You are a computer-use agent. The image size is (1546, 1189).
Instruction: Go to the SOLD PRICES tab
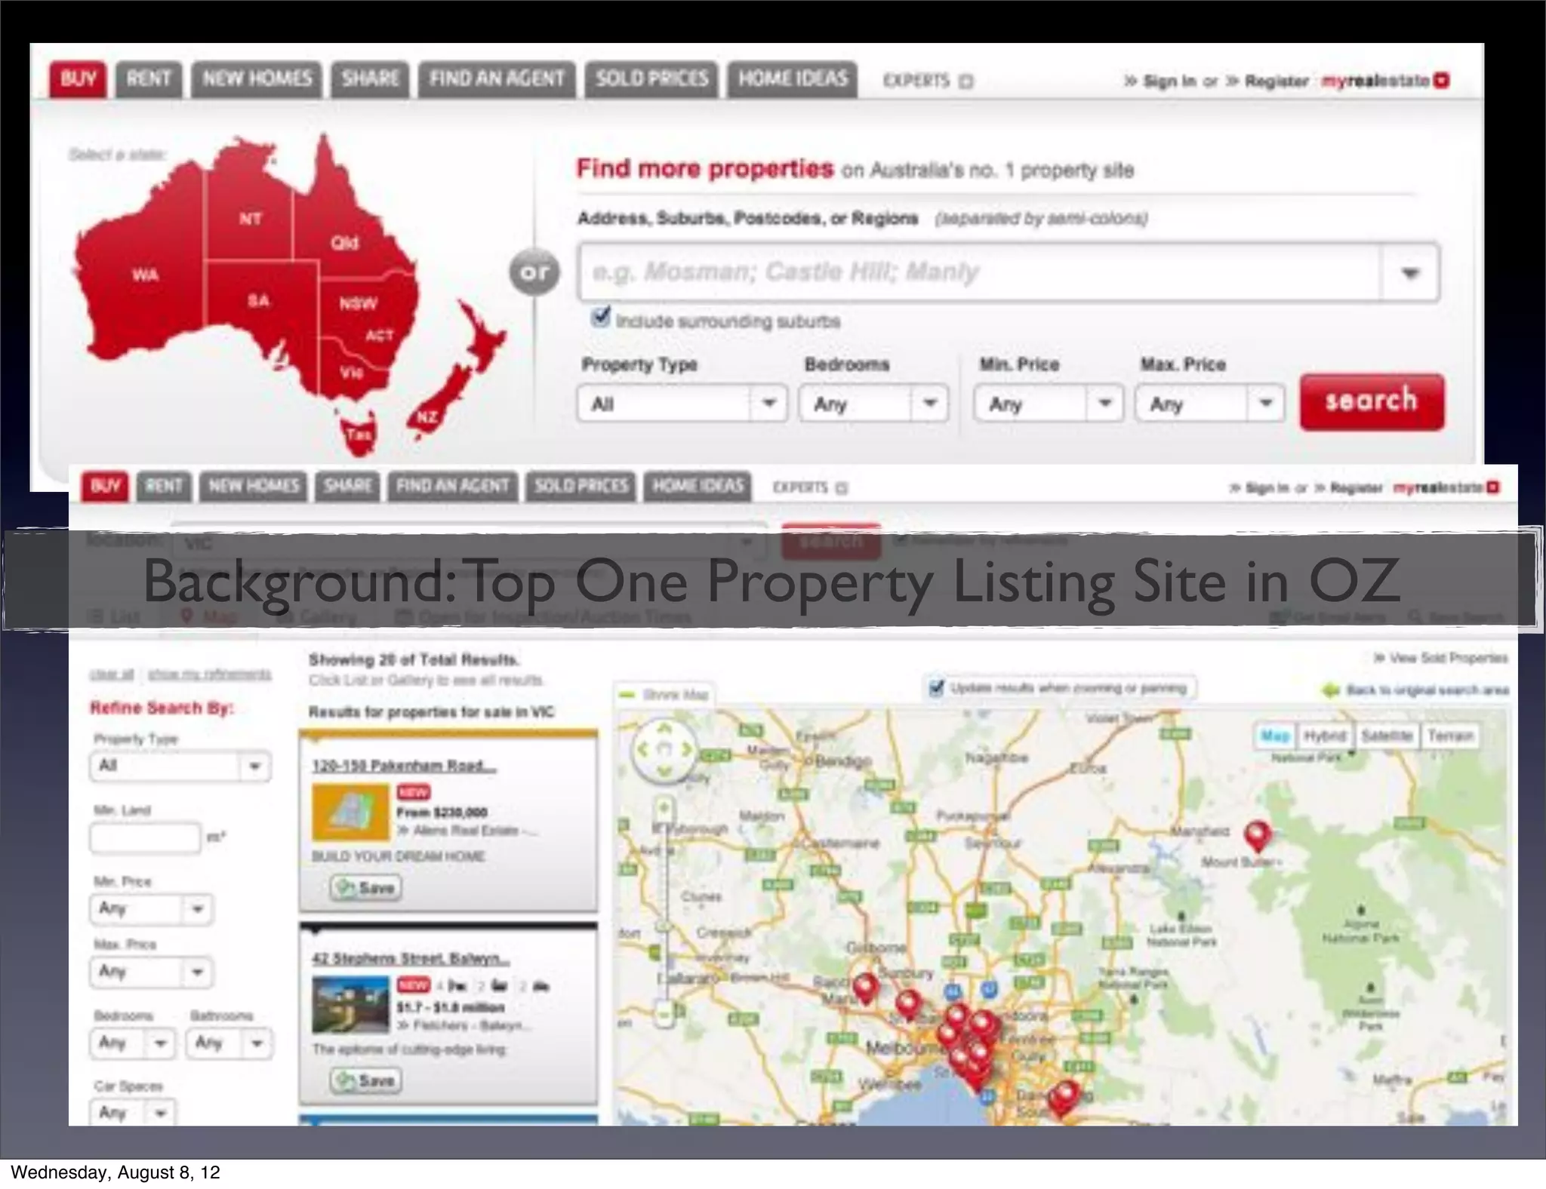[x=651, y=78]
